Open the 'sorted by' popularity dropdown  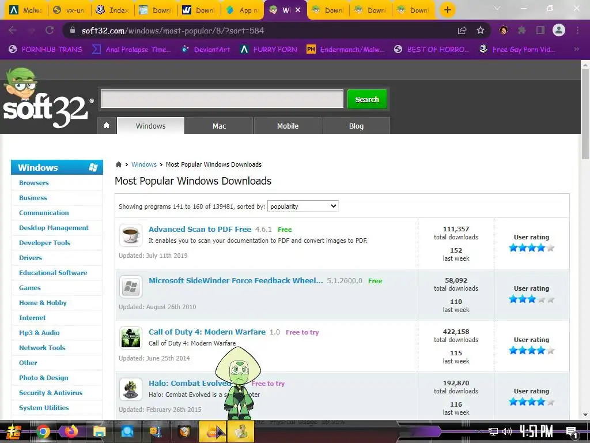click(x=303, y=206)
